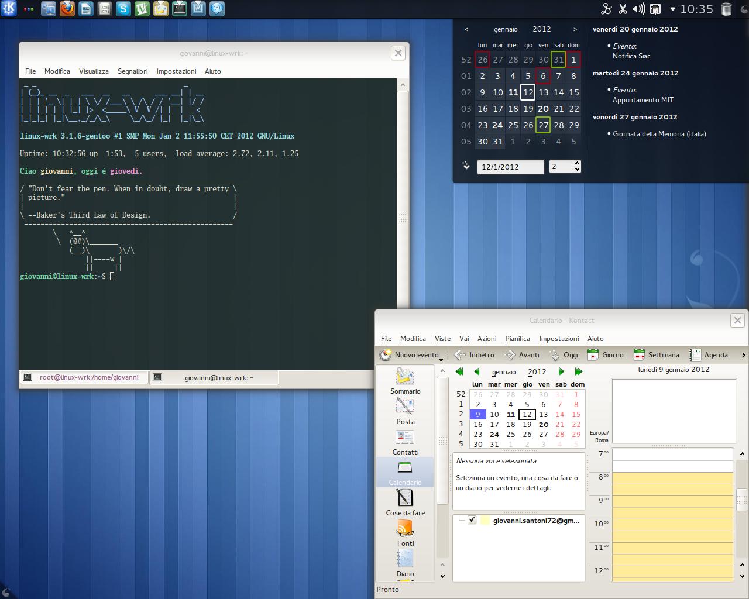Screen dimensions: 749x599
Task: Open Diario in Kontact sidebar
Action: coord(405,564)
